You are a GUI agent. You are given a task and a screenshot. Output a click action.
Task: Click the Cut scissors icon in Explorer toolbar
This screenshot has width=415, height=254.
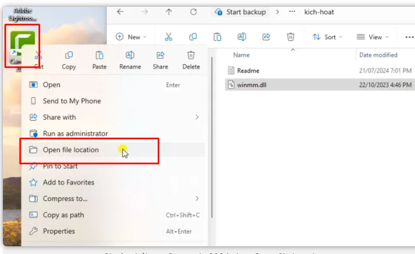(x=168, y=37)
